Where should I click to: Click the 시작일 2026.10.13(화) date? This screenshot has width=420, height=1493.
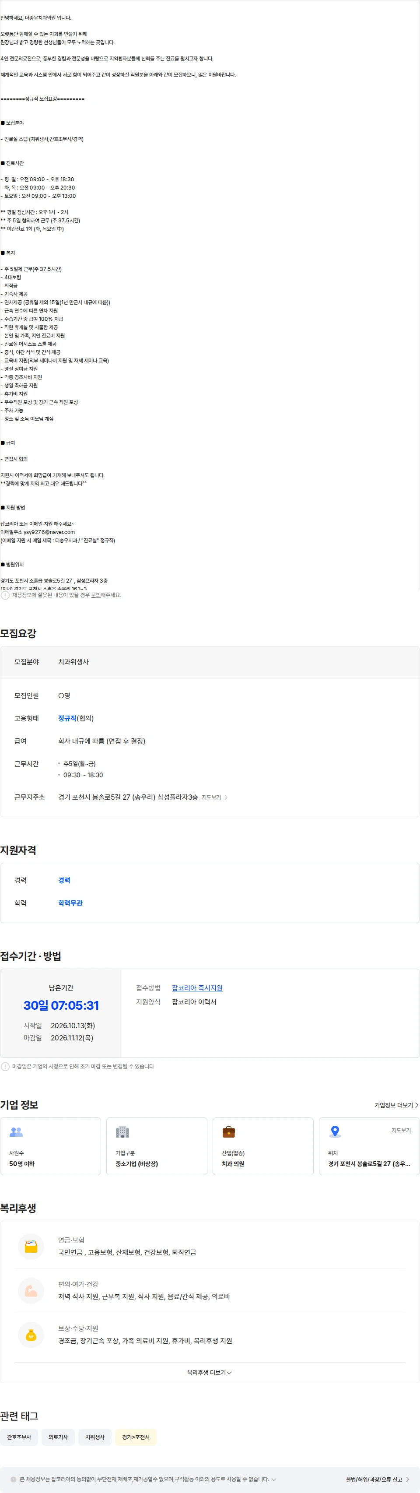[x=73, y=1025]
